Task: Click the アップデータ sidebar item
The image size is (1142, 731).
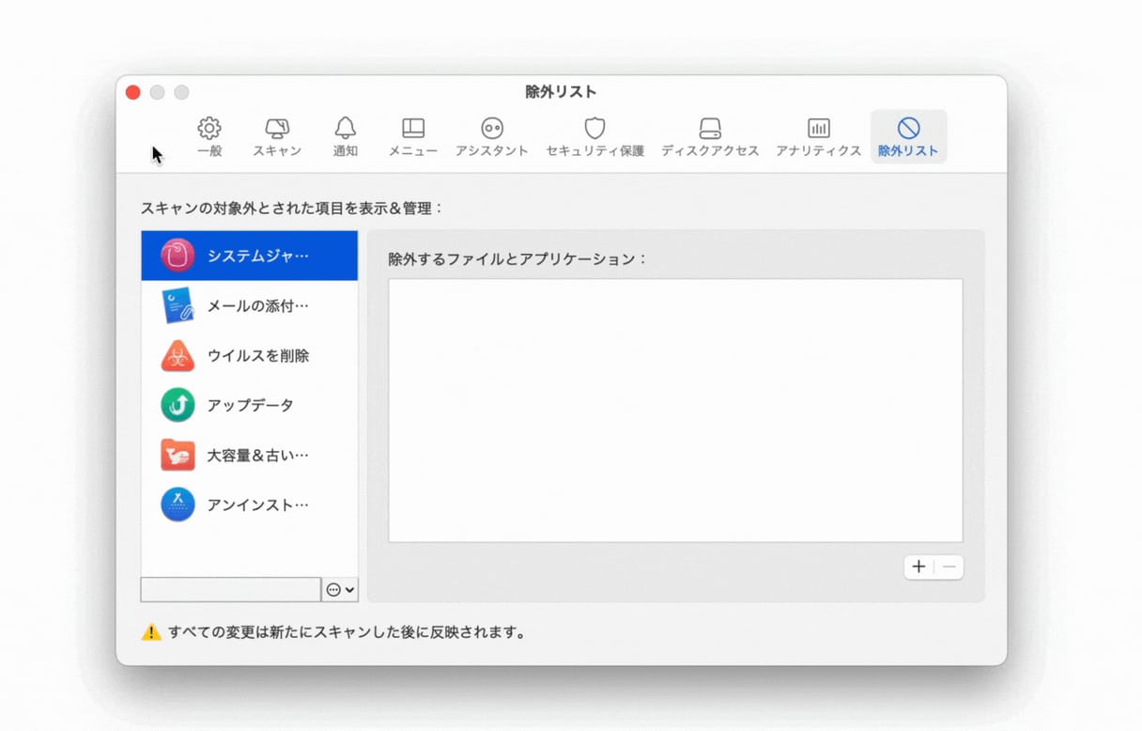Action: pos(250,405)
